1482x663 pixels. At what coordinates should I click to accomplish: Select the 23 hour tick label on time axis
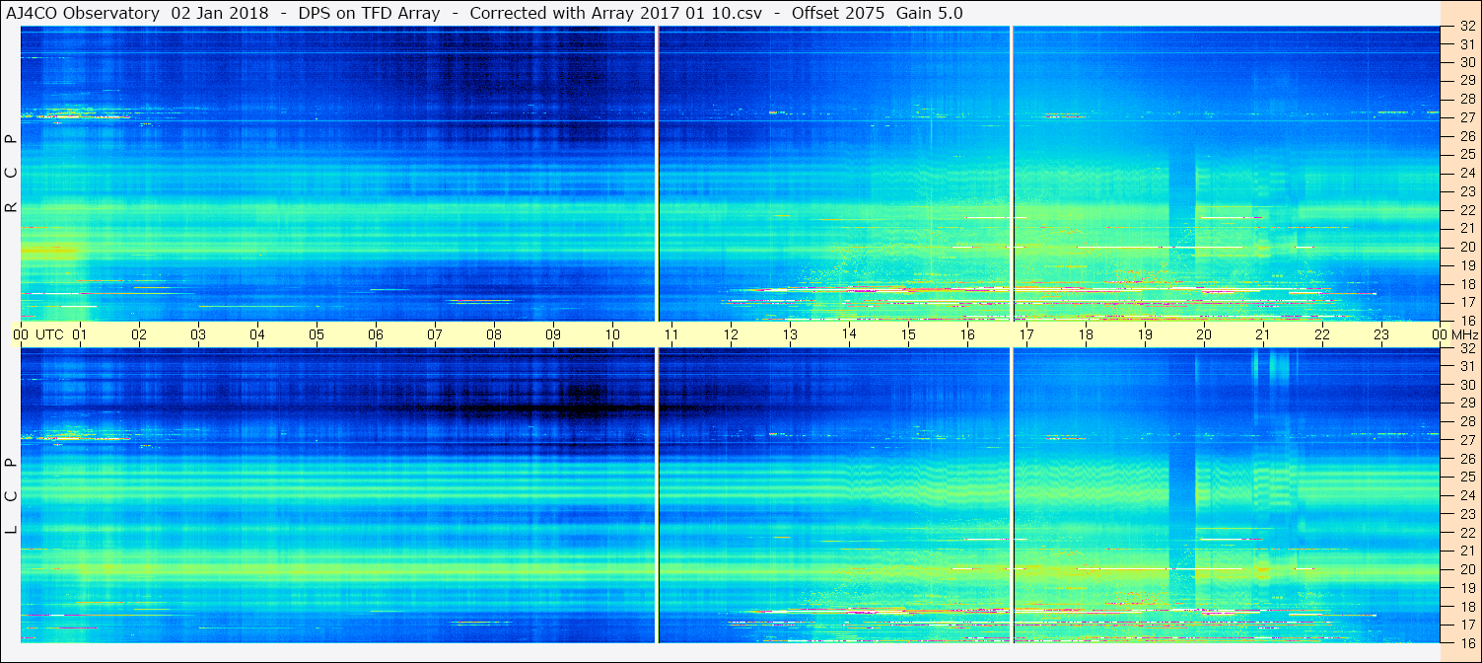1381,334
